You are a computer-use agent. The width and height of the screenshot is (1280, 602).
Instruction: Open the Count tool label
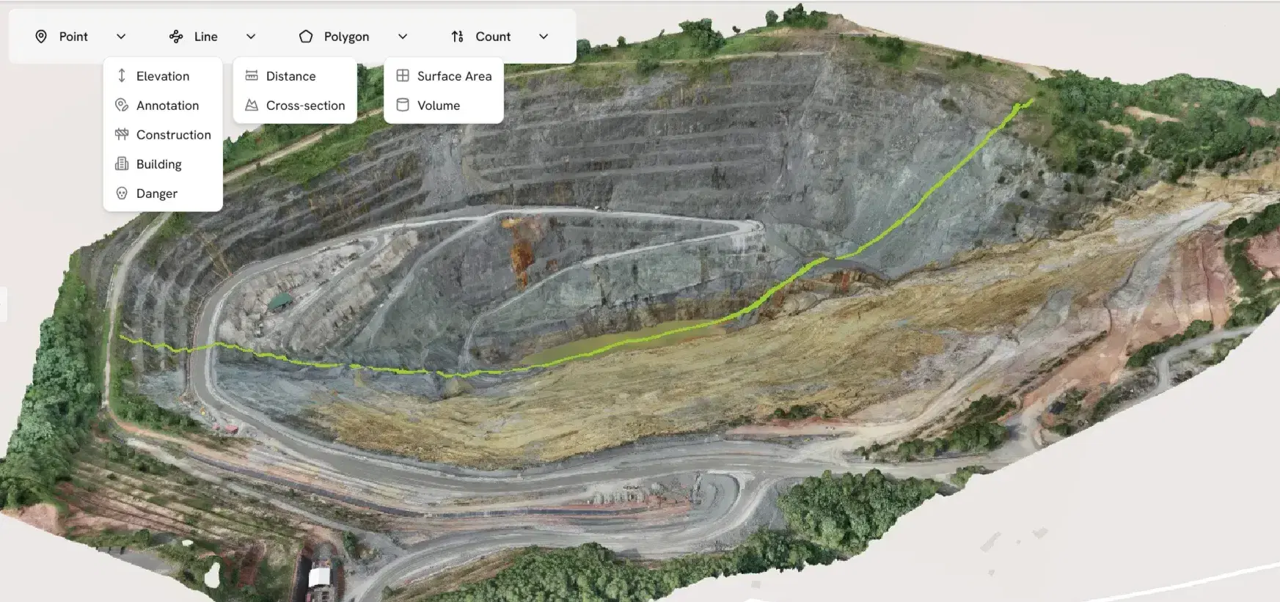pyautogui.click(x=493, y=37)
